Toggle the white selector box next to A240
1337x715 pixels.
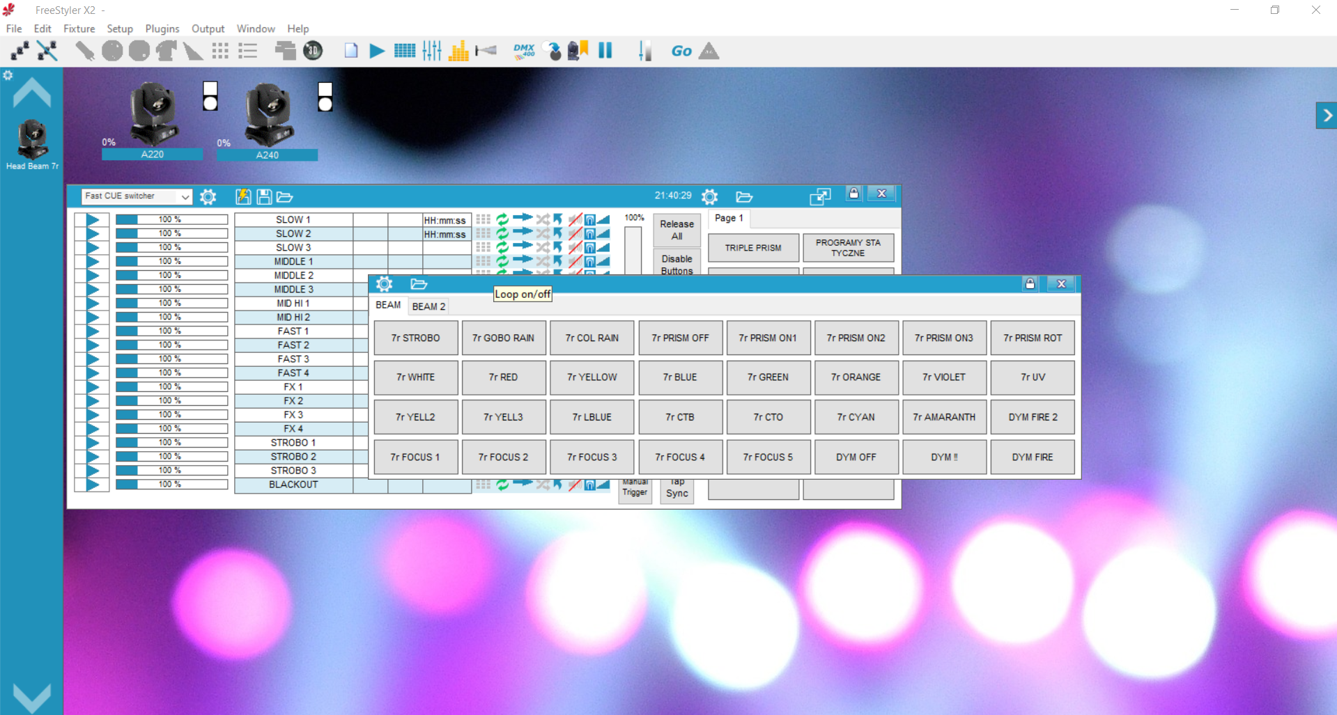pos(325,89)
